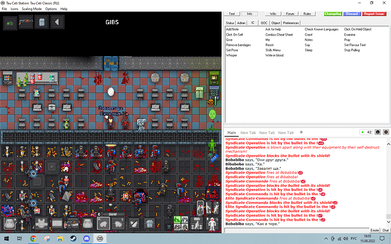Toggle the run/walk movement mode
This screenshot has width=391, height=244.
(197, 223)
